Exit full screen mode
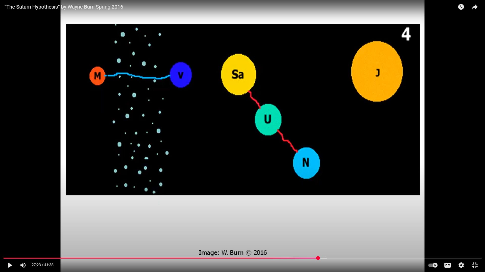The image size is (485, 272). 475,265
